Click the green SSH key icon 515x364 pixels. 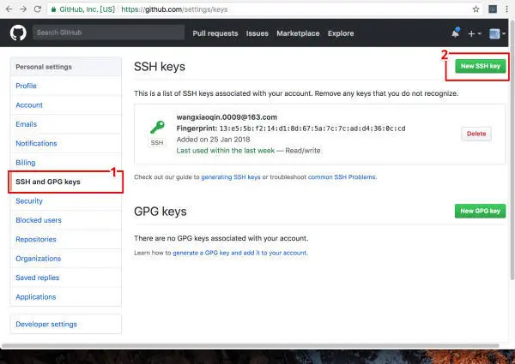157,127
